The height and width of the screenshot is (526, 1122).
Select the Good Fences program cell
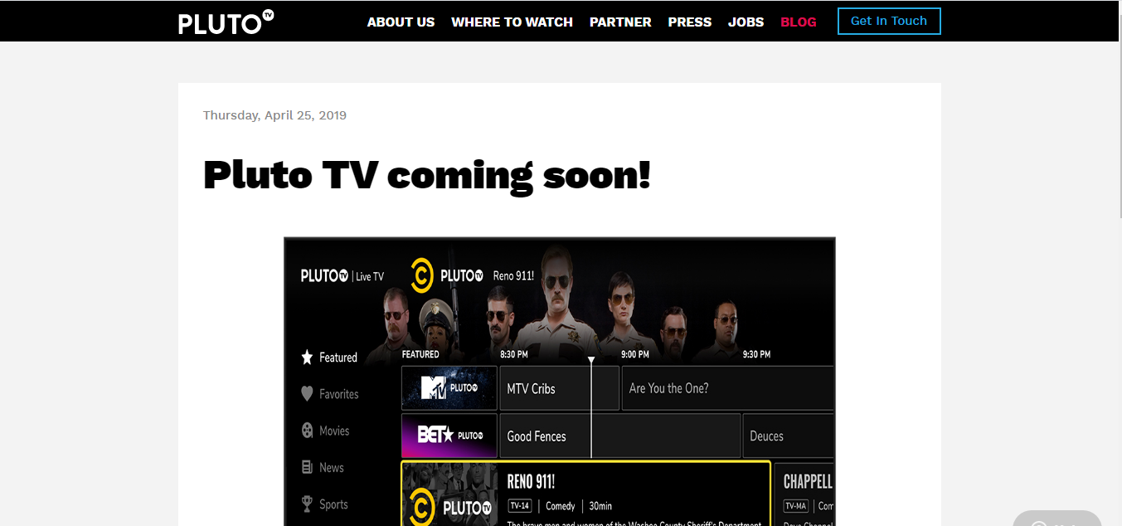pyautogui.click(x=619, y=436)
